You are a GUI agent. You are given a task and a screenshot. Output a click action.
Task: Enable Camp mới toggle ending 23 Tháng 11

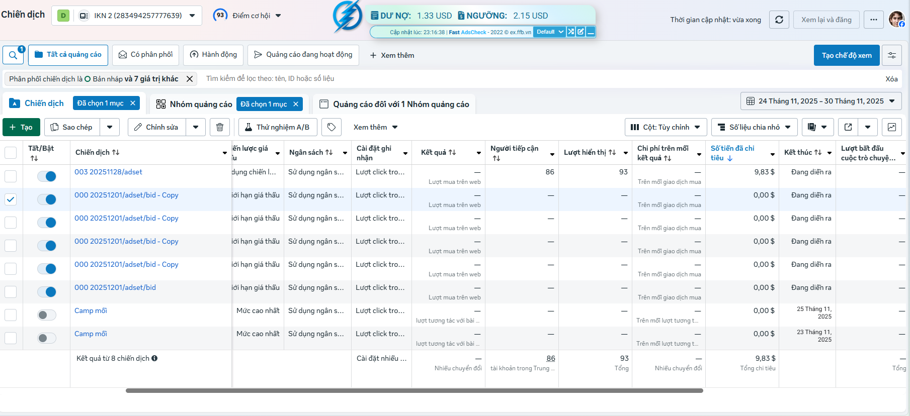pos(47,338)
